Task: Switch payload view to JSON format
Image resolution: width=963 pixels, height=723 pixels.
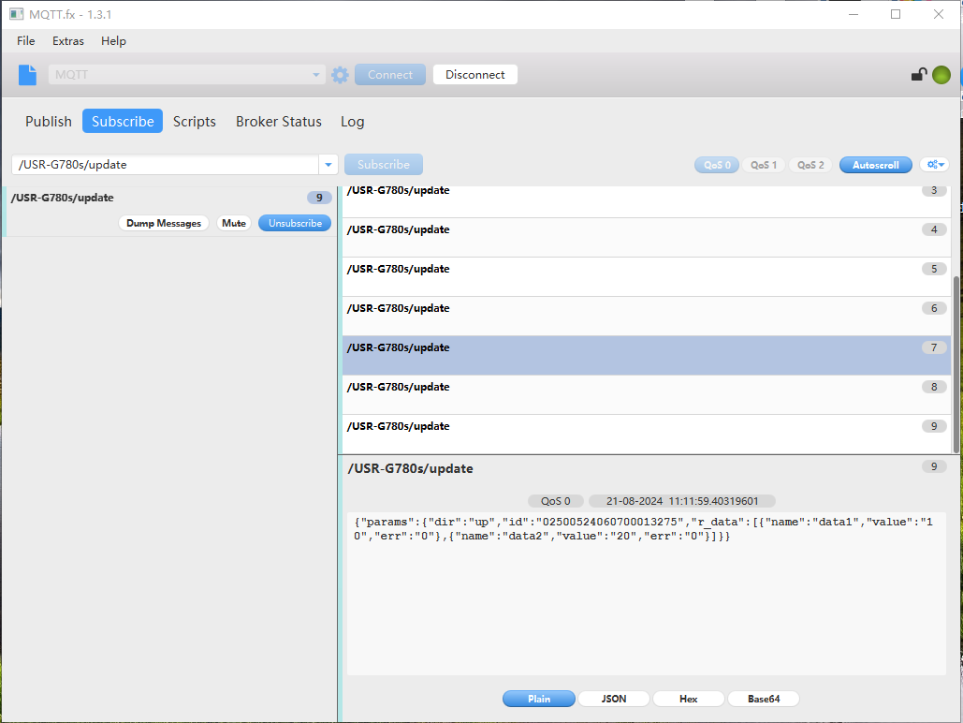Action: point(613,699)
